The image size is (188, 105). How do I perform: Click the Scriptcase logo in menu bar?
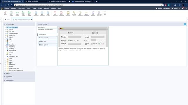pos(2,9)
